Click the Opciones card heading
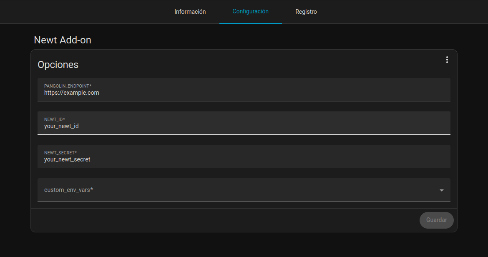This screenshot has height=257, width=488. (x=58, y=65)
